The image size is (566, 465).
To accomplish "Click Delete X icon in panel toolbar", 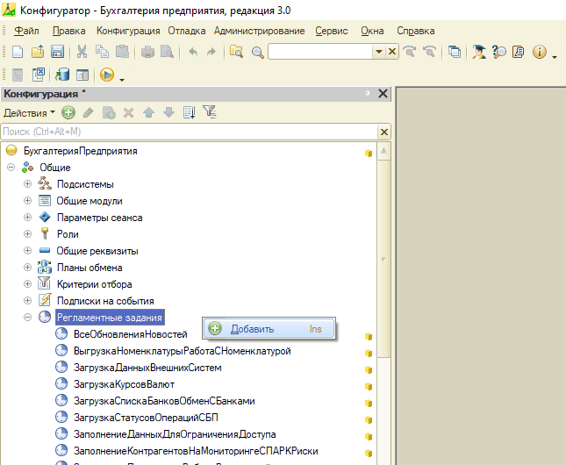I will click(128, 113).
